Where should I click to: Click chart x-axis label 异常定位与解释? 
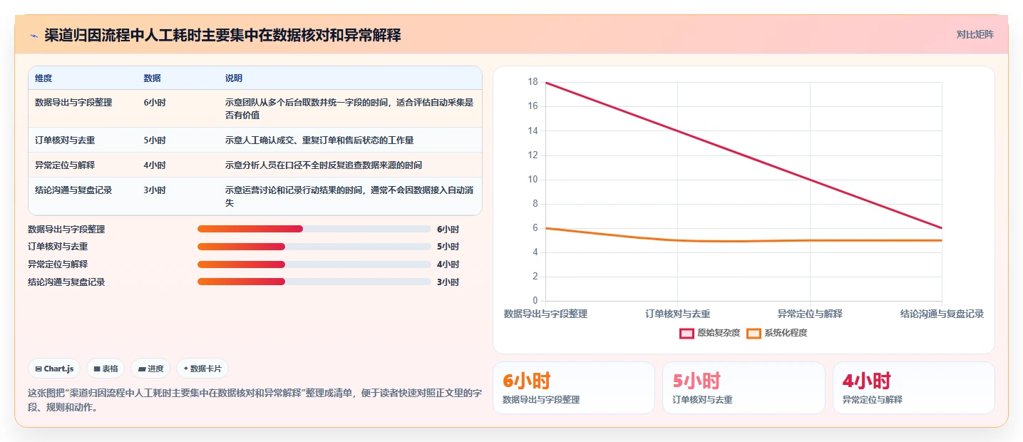click(x=810, y=314)
